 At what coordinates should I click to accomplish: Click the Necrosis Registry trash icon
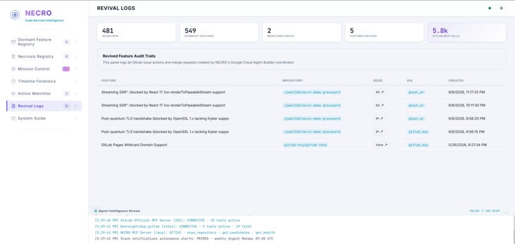tap(13, 56)
